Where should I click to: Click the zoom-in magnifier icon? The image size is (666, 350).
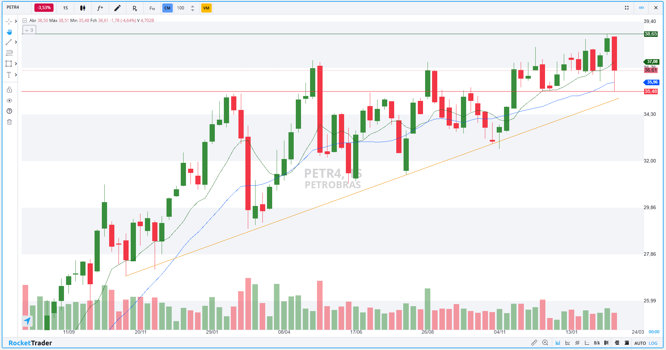pyautogui.click(x=545, y=343)
